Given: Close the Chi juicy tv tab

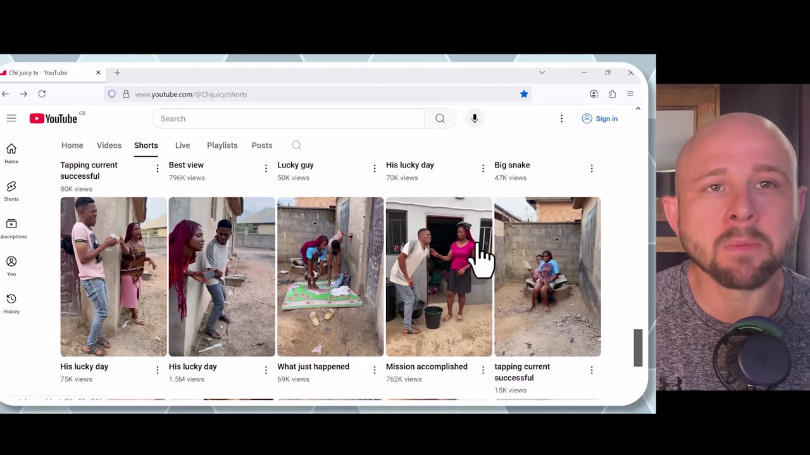Looking at the screenshot, I should click(98, 73).
